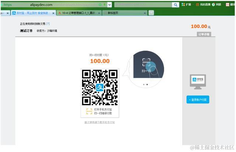Close the 支付宝 tab
This screenshot has width=236, height=152.
[53, 13]
